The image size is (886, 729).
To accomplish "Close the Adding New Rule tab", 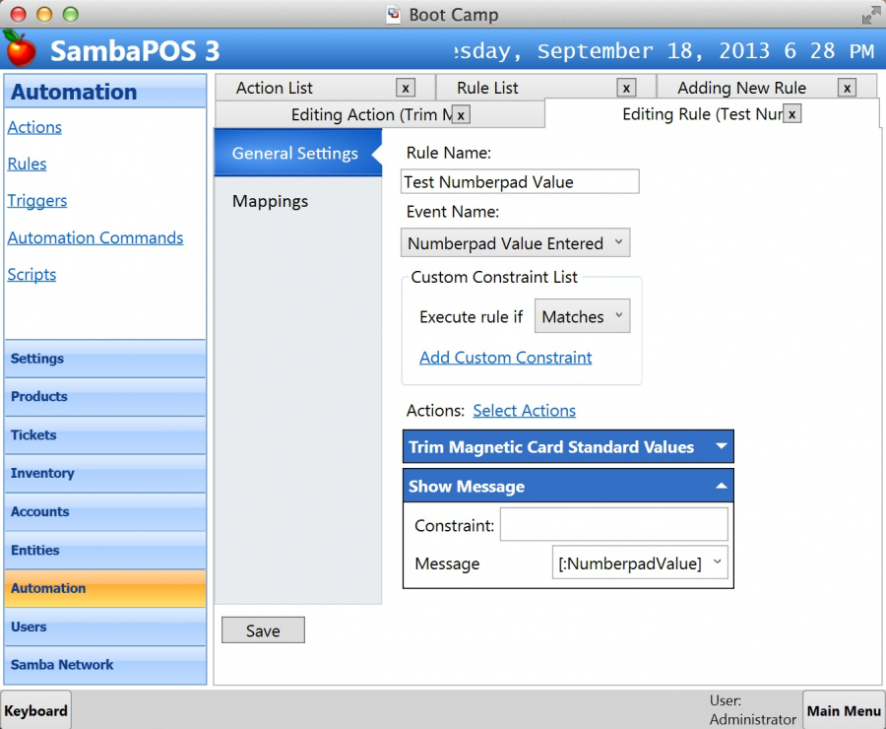I will [847, 88].
